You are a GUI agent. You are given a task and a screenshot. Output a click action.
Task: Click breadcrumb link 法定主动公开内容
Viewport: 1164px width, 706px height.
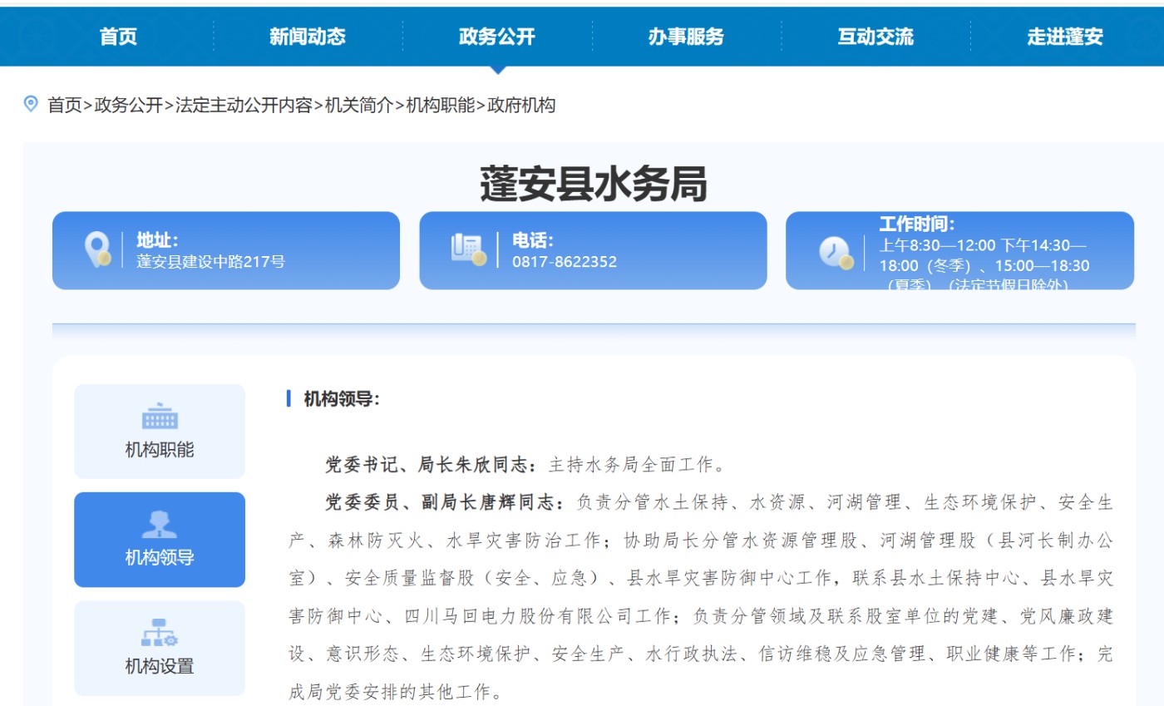[244, 106]
